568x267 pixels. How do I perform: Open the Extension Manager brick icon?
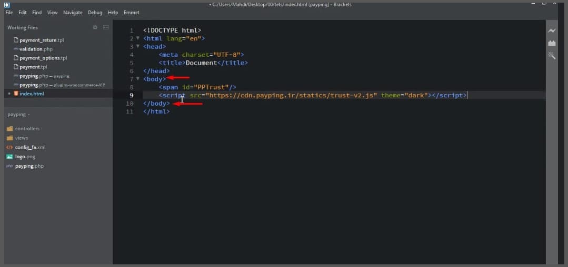coord(552,43)
